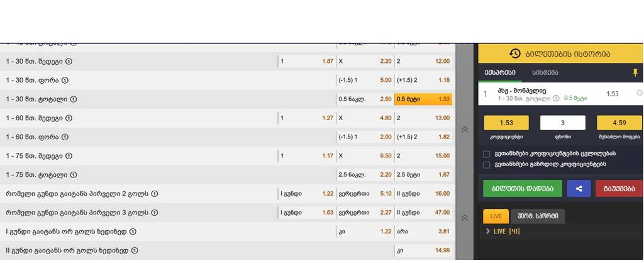Open info for 'I გუნდი გაიტანს ორ გოლს ზედიზედ'

click(x=133, y=232)
